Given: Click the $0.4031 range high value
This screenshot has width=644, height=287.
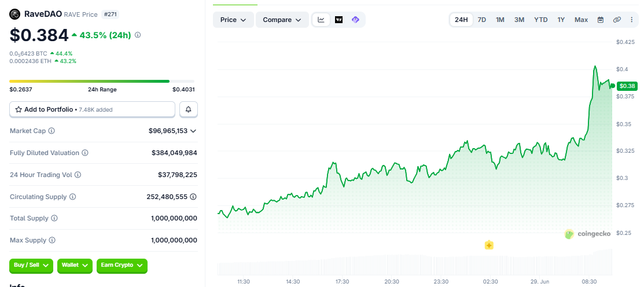Looking at the screenshot, I should 183,90.
